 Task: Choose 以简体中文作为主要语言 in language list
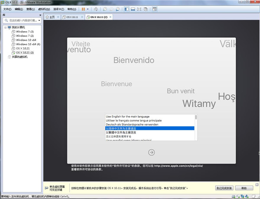[150, 128]
